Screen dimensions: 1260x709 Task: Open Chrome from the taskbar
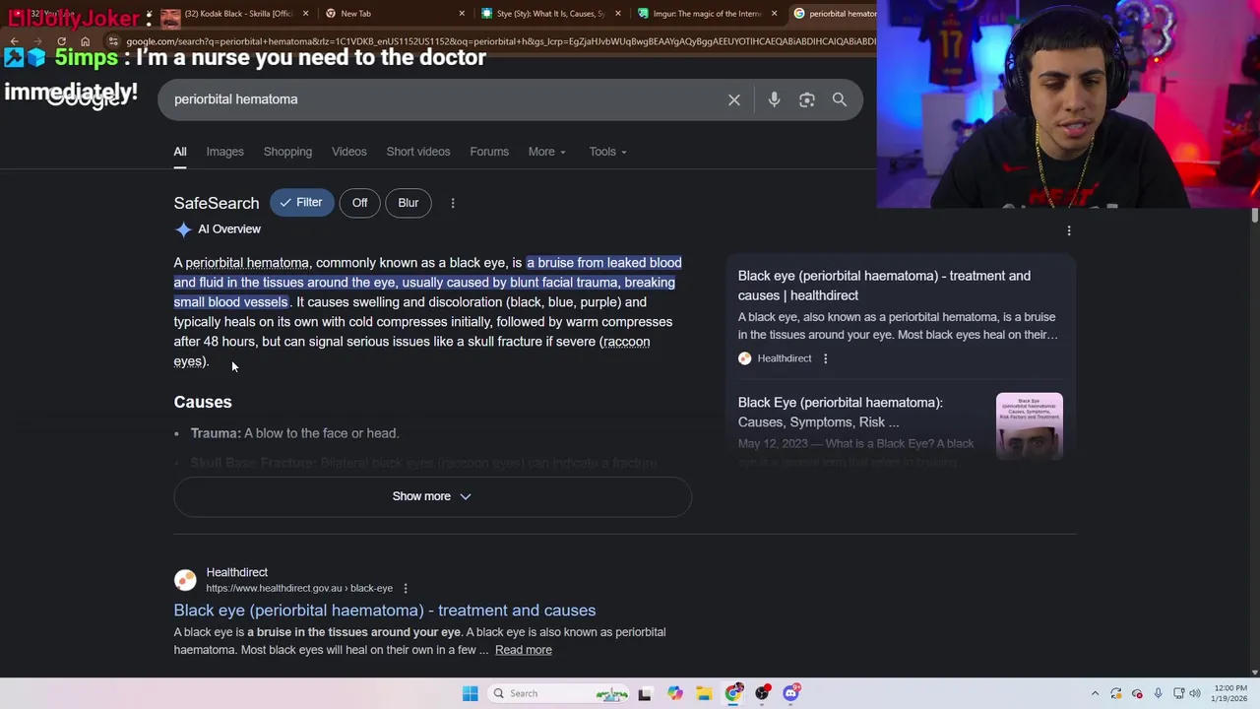pos(733,693)
